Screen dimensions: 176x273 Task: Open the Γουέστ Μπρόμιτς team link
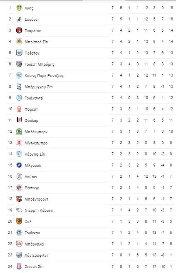(39, 64)
